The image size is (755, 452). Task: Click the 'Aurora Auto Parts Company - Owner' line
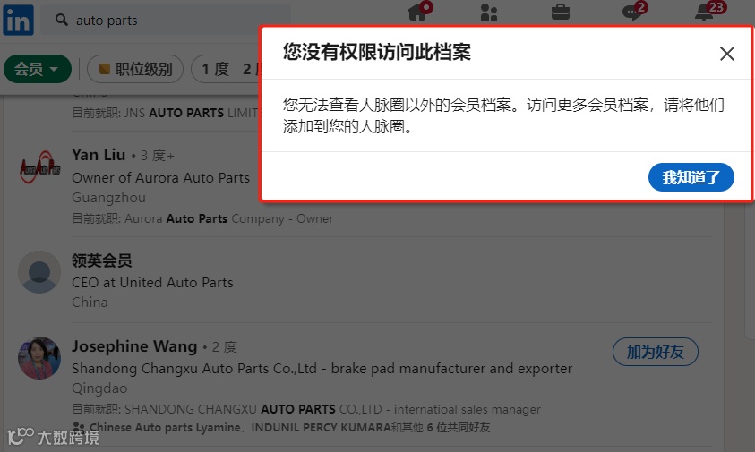coord(202,218)
